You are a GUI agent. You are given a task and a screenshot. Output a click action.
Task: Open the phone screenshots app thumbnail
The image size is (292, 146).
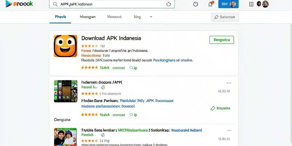[x=66, y=91]
